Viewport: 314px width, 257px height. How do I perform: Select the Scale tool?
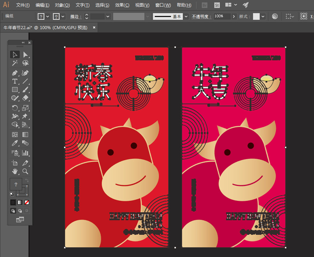(x=25, y=108)
